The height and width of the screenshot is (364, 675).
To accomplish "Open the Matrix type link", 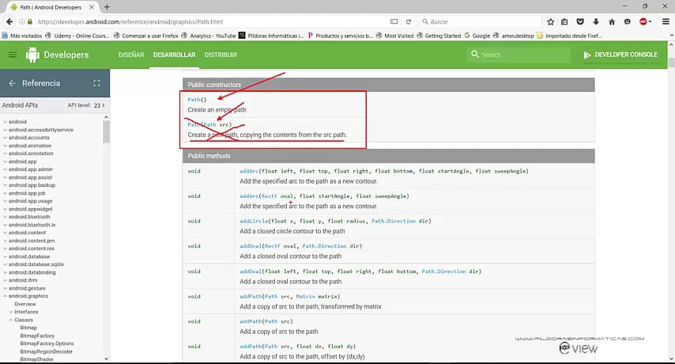I will tap(305, 297).
